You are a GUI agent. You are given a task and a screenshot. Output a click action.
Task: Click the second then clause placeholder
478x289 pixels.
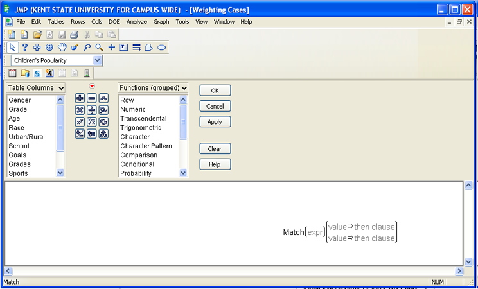pyautogui.click(x=375, y=238)
